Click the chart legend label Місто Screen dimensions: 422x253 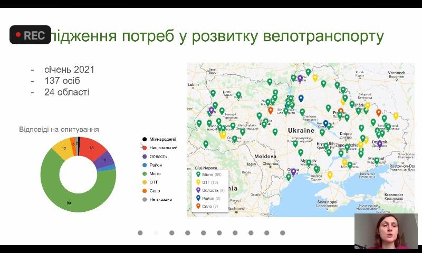pyautogui.click(x=155, y=174)
